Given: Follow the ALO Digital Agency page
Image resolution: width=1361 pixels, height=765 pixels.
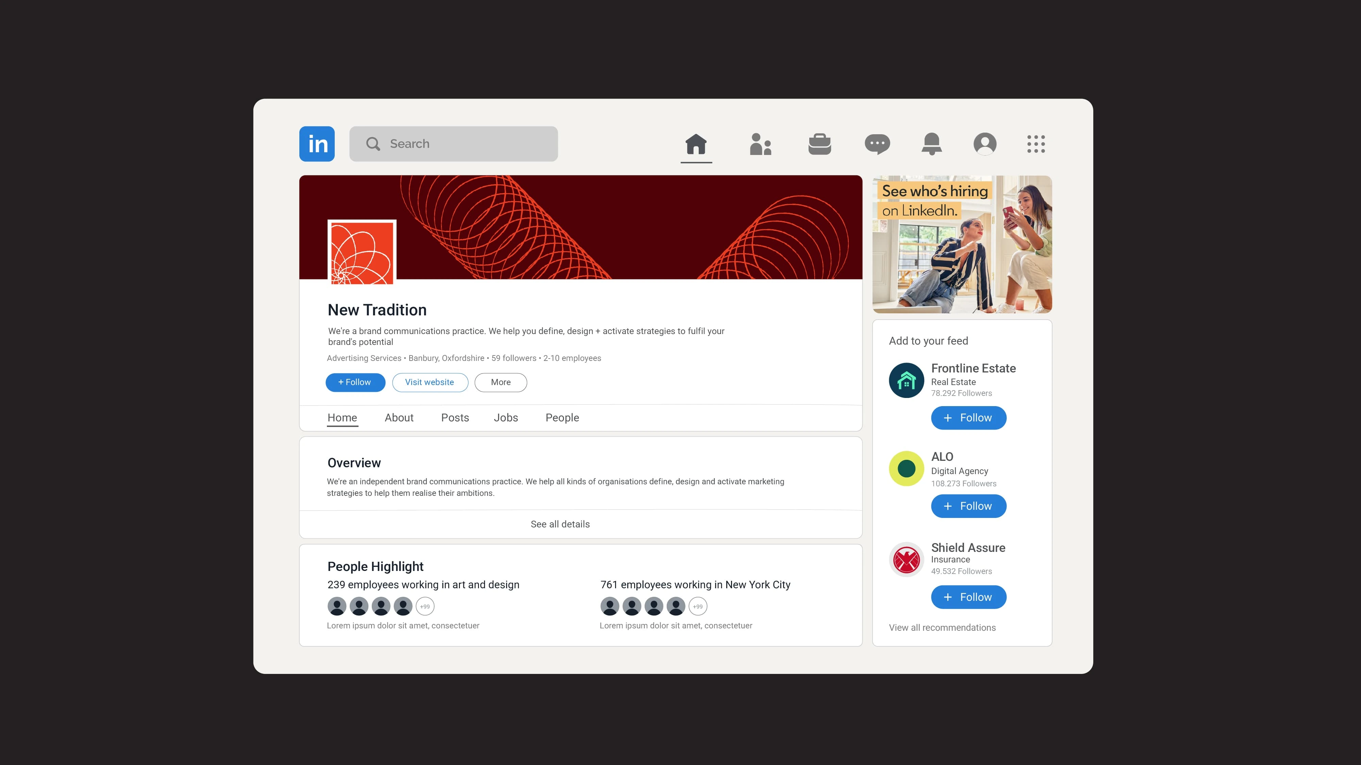Looking at the screenshot, I should [x=968, y=506].
